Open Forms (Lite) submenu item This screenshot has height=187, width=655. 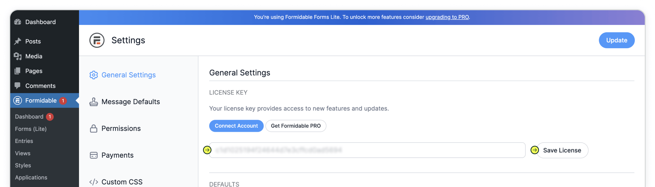[x=31, y=129]
